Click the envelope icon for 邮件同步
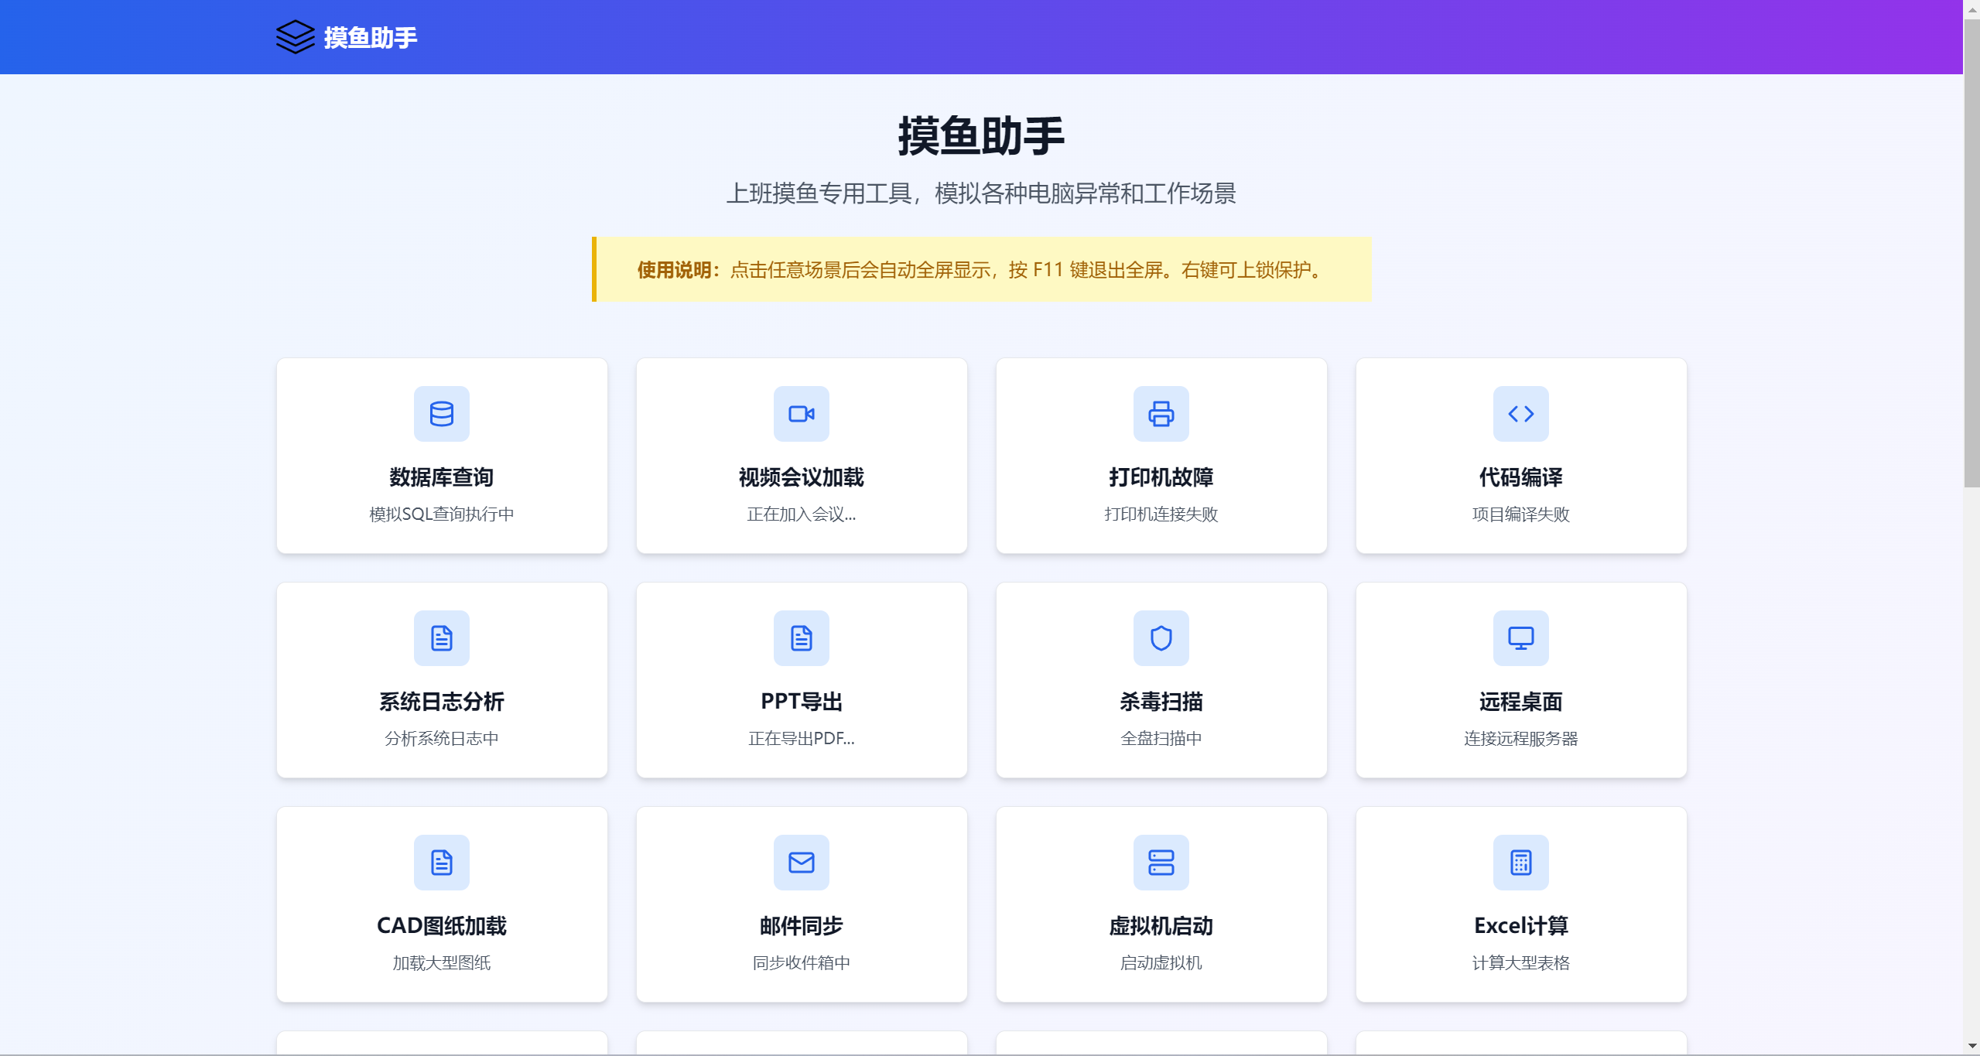This screenshot has height=1056, width=1980. 801,863
